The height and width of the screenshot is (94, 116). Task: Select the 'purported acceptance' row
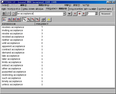click(x=58, y=72)
